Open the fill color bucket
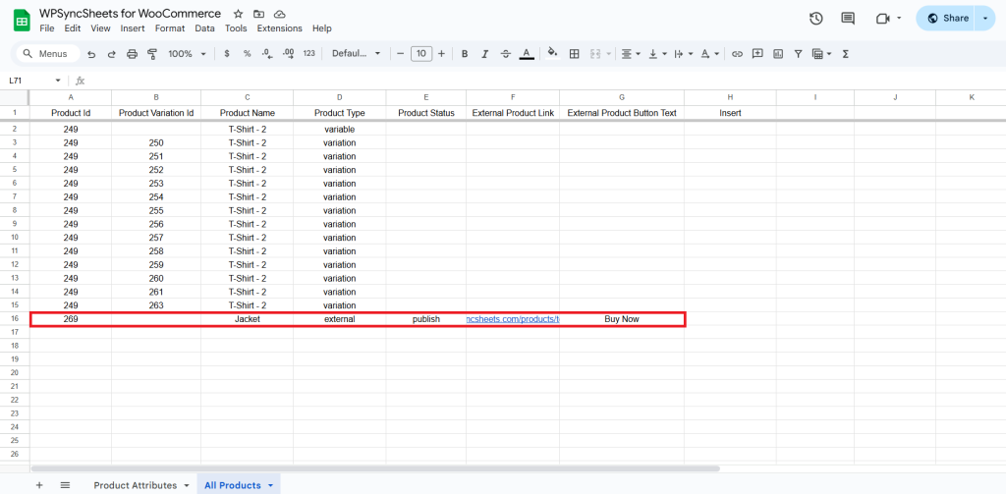Screen dimensions: 1006x494 point(552,54)
